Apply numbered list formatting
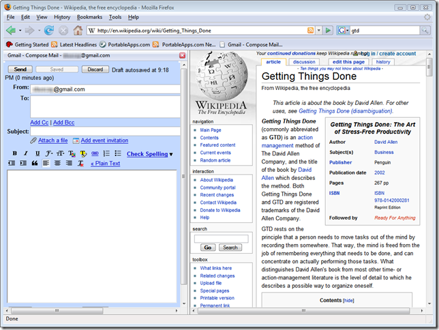This screenshot has height=330, width=439. [x=106, y=153]
